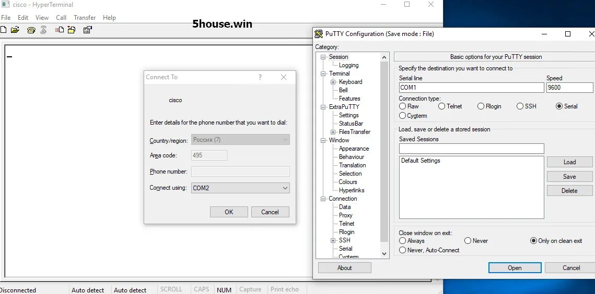Screen dimensions: 595x294
Task: Click the question mark help in Connect To
Action: coord(260,77)
